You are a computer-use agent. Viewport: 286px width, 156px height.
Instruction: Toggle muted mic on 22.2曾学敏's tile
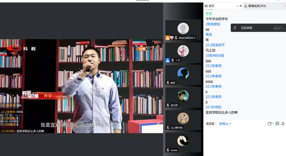(x=168, y=128)
